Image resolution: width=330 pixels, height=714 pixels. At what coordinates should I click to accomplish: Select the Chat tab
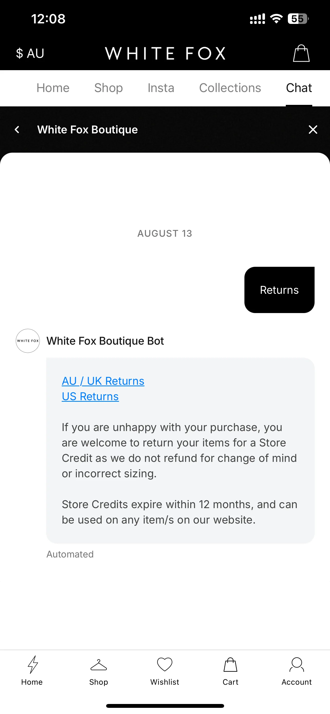click(299, 88)
